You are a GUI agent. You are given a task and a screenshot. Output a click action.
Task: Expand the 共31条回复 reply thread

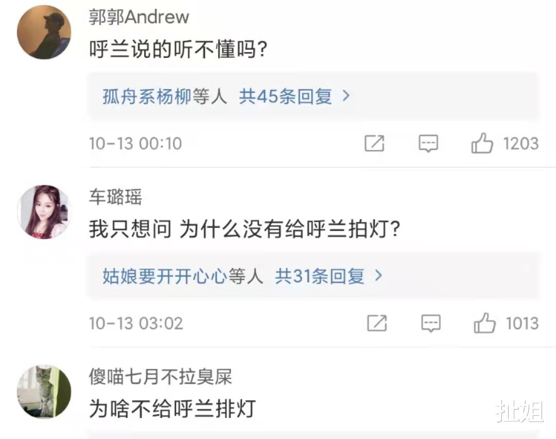click(x=319, y=276)
